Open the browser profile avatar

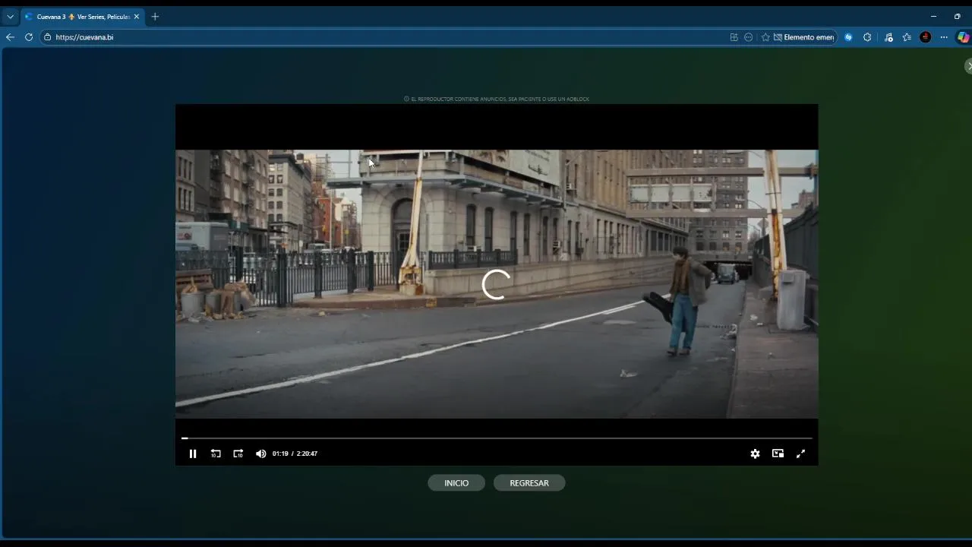click(x=925, y=37)
